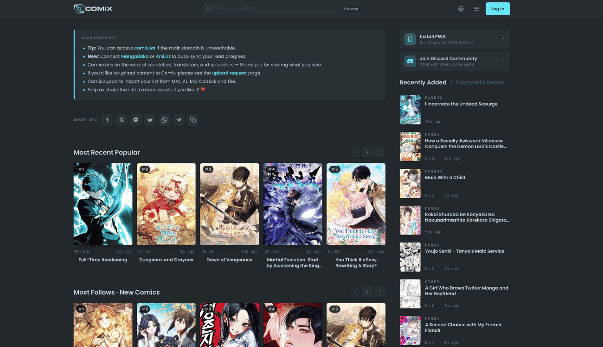
Task: Click Ch.156 under Full-Time Awakening
Action: pyautogui.click(x=82, y=252)
